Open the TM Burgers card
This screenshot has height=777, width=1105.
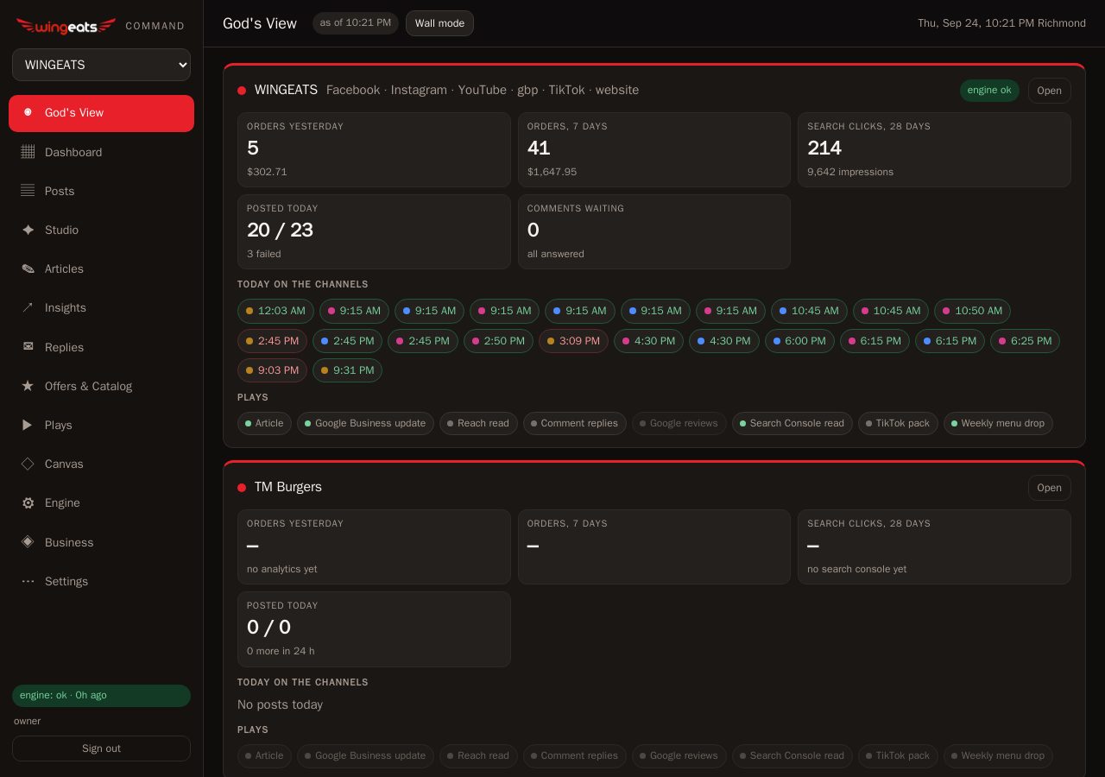pyautogui.click(x=1049, y=488)
